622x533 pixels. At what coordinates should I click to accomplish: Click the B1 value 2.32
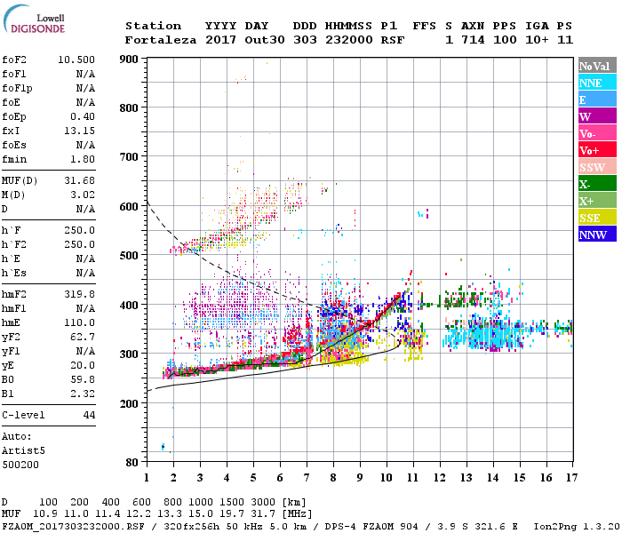pyautogui.click(x=83, y=394)
